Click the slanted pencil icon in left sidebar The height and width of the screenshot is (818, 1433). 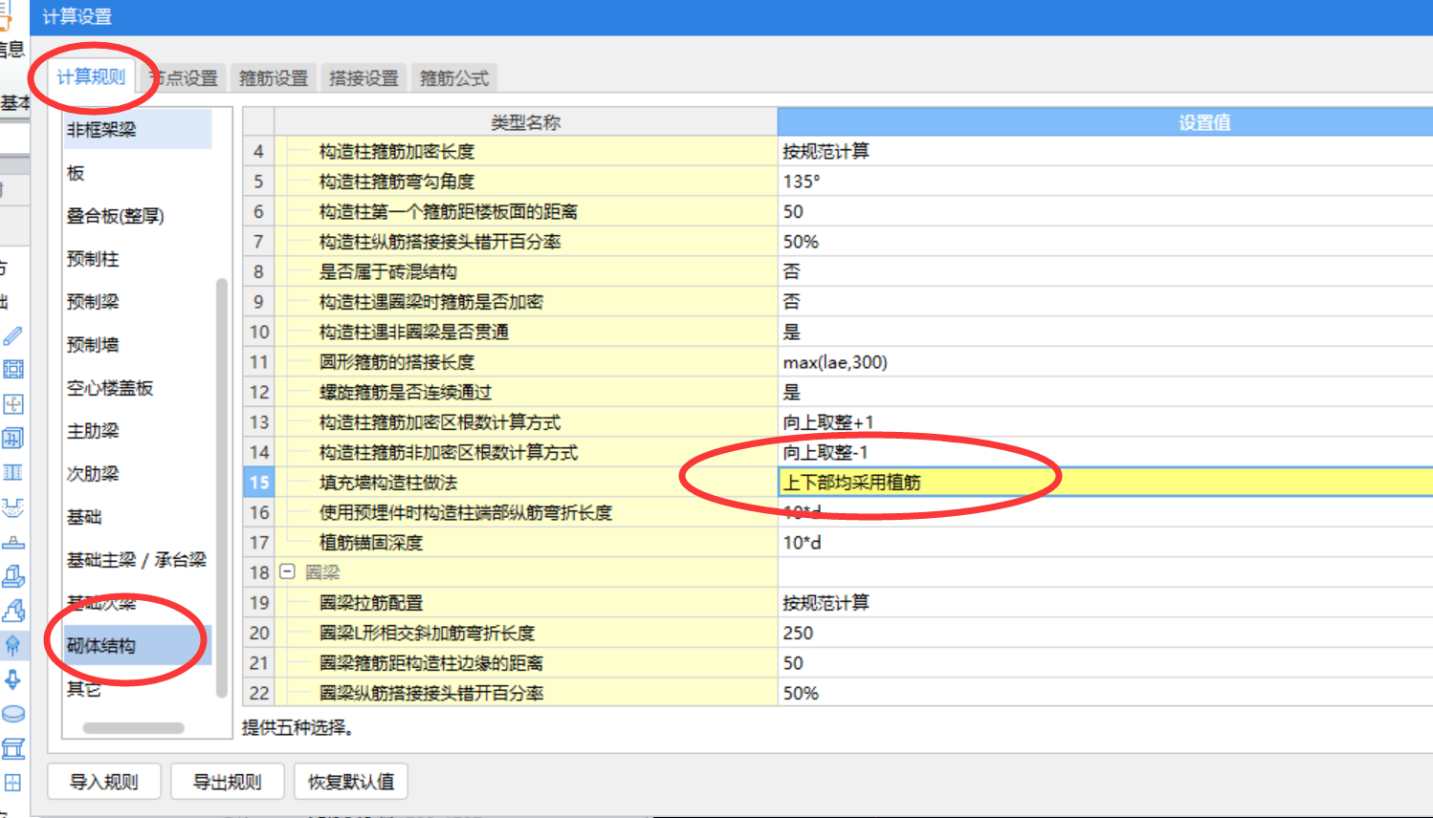[x=12, y=335]
